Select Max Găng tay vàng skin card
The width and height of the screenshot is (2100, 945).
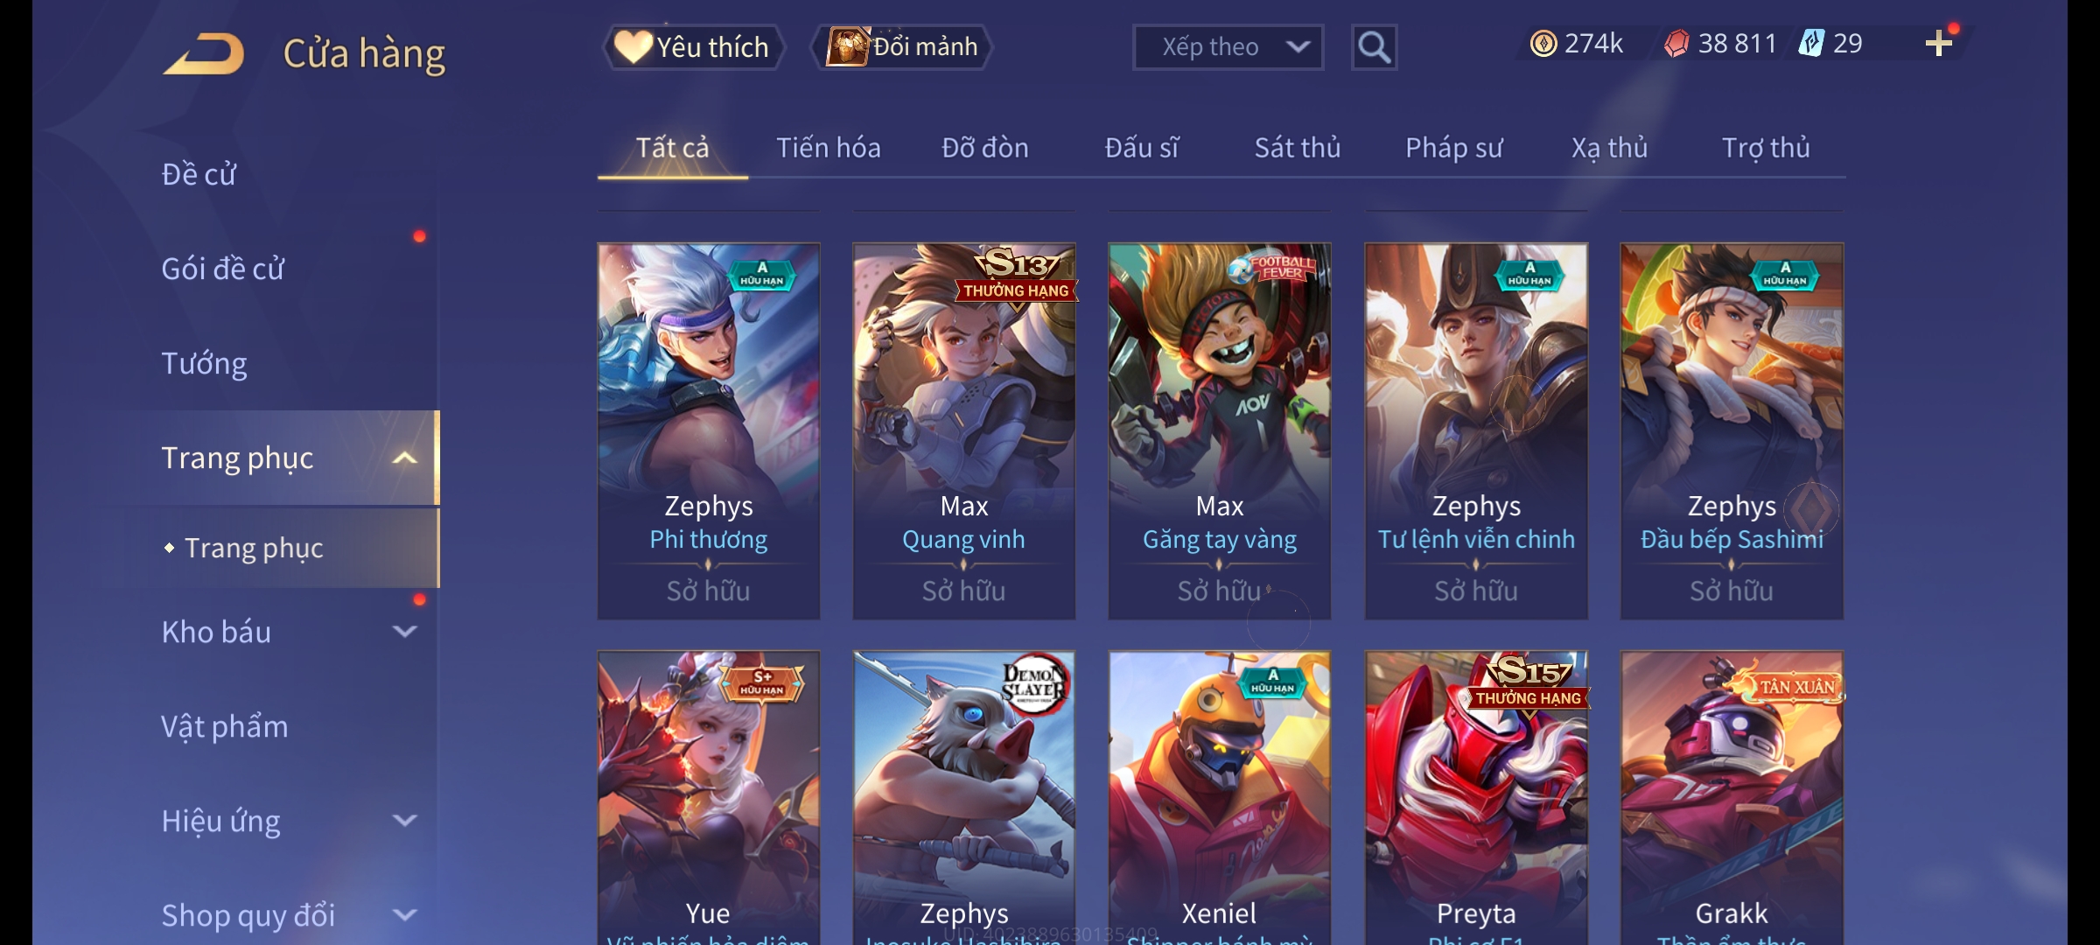point(1220,431)
